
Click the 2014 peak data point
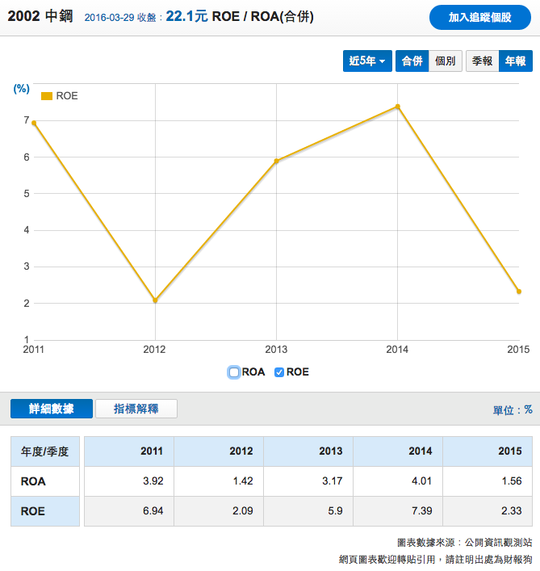click(397, 107)
